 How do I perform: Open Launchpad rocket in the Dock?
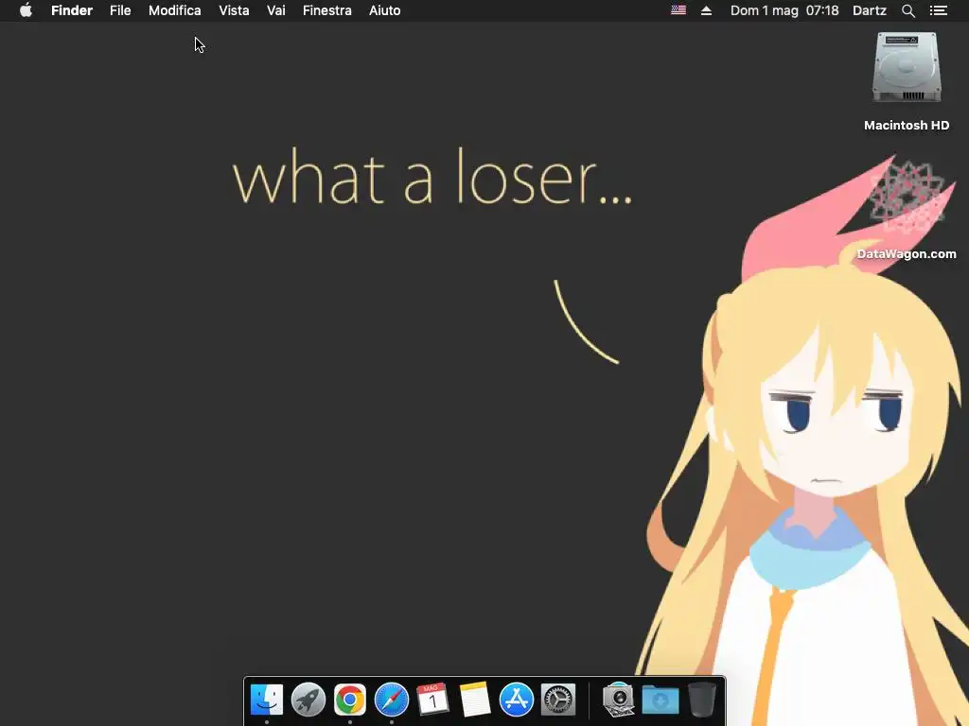(x=308, y=700)
